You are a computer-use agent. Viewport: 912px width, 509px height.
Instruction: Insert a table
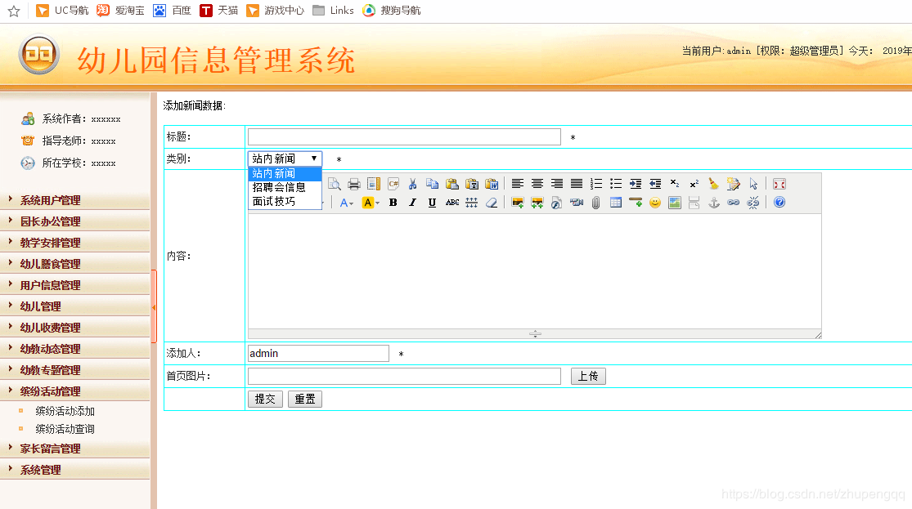[616, 202]
